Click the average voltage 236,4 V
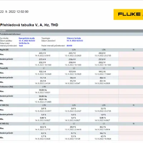 [72, 59]
